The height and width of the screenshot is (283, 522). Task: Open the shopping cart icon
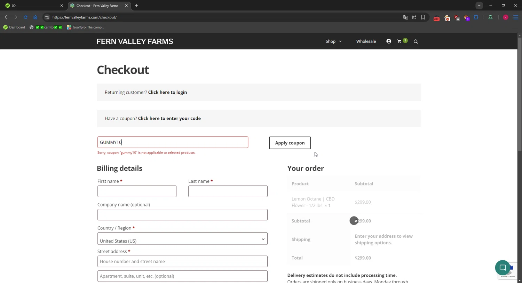click(x=400, y=41)
